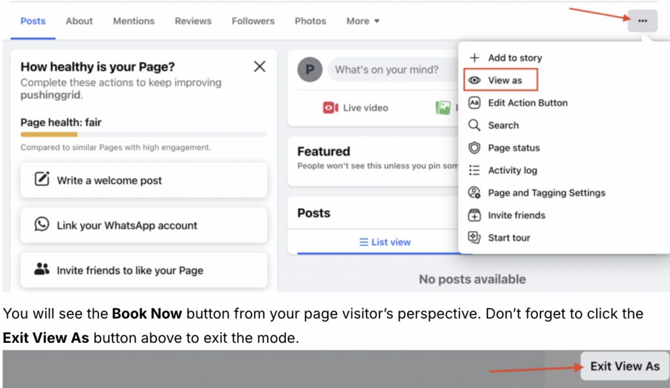This screenshot has height=388, width=670.
Task: Click the eye icon beside View as
Action: 475,80
